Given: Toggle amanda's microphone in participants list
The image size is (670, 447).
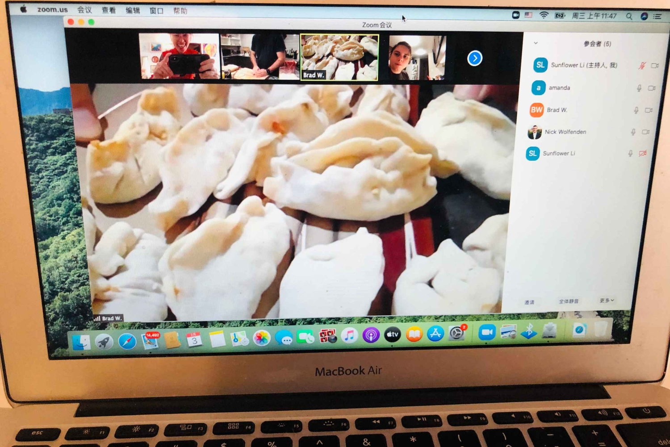Looking at the screenshot, I should pos(639,88).
